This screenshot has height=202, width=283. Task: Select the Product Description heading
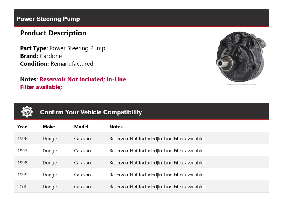click(53, 33)
